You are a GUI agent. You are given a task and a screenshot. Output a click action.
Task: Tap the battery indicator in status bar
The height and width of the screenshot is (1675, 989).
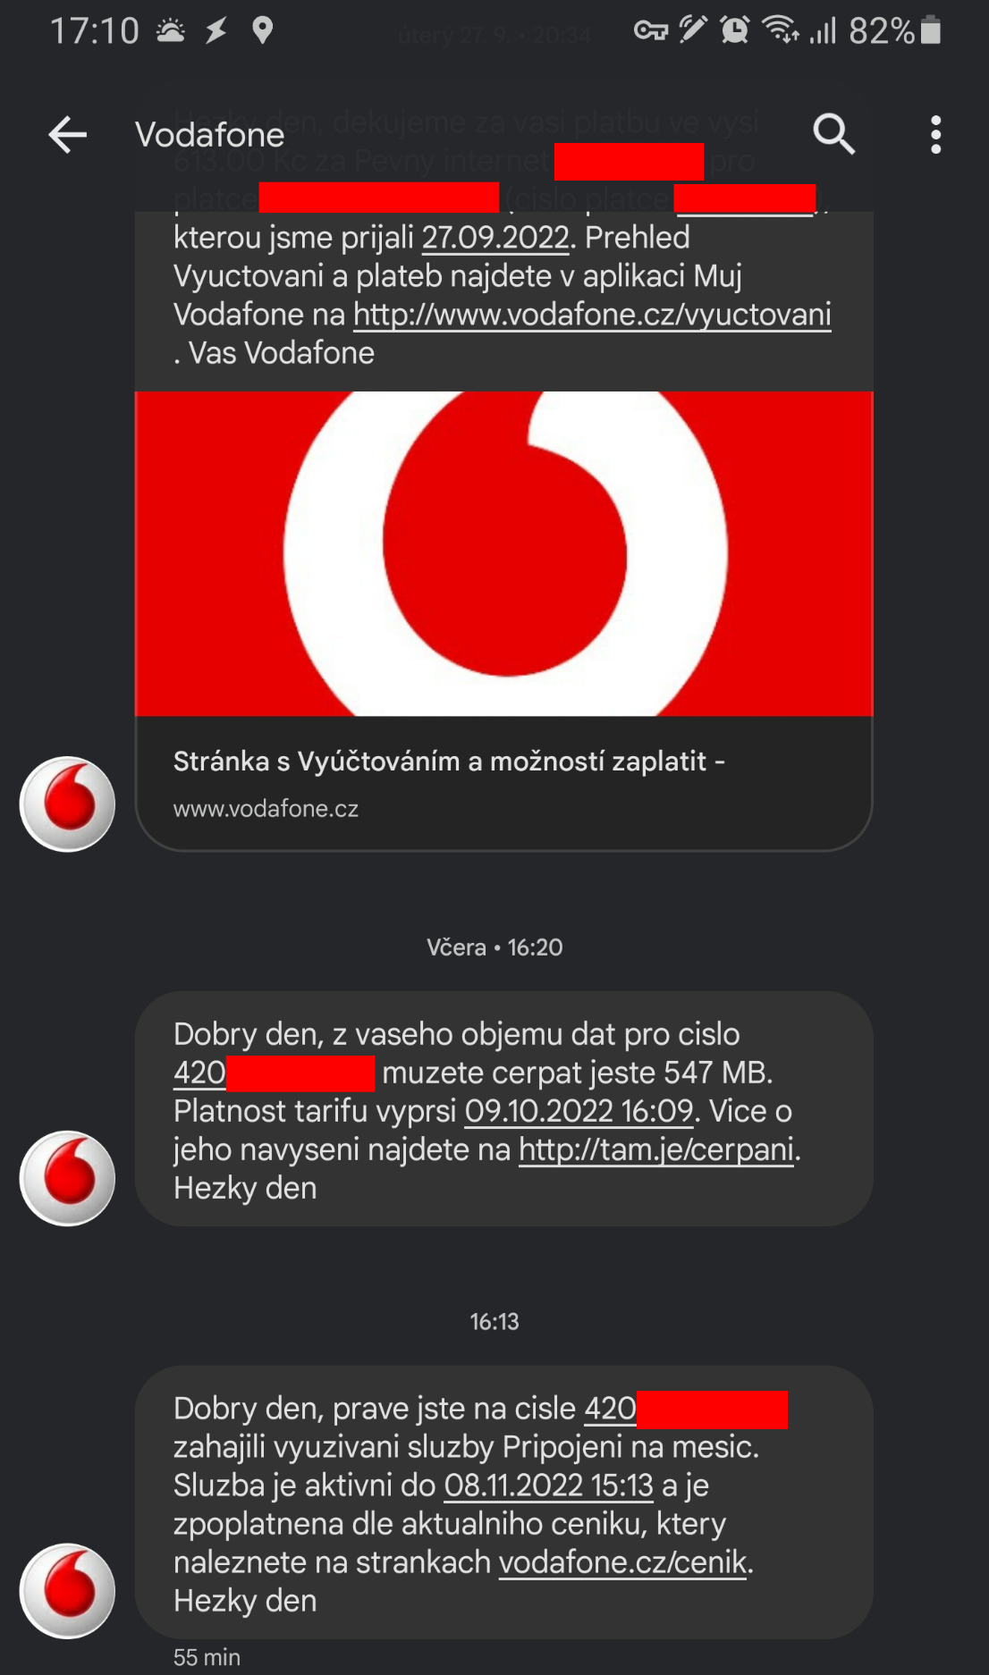[931, 30]
